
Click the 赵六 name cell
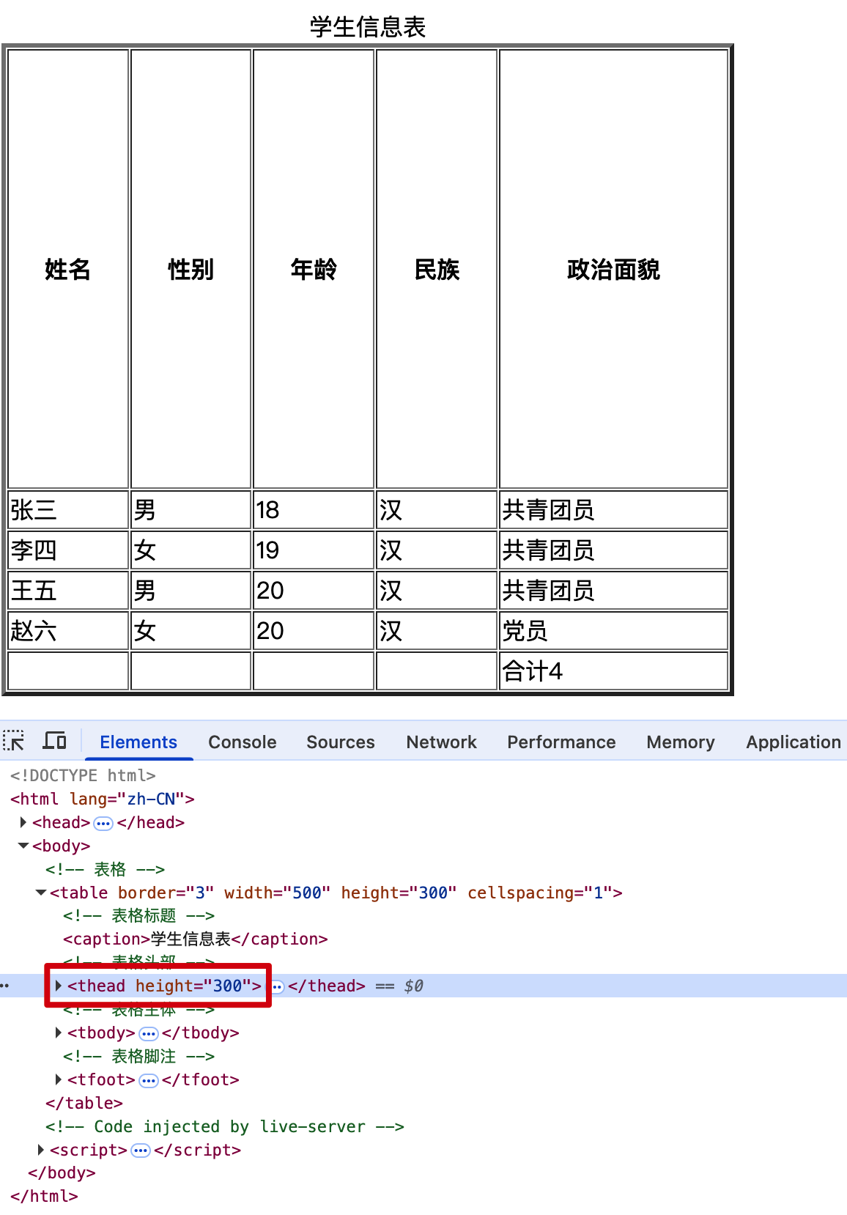pos(68,631)
